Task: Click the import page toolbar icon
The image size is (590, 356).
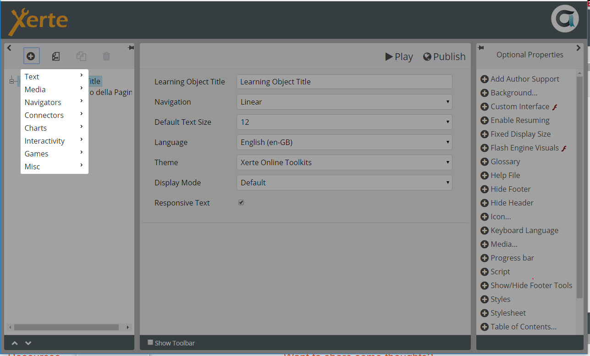Action: (56, 56)
